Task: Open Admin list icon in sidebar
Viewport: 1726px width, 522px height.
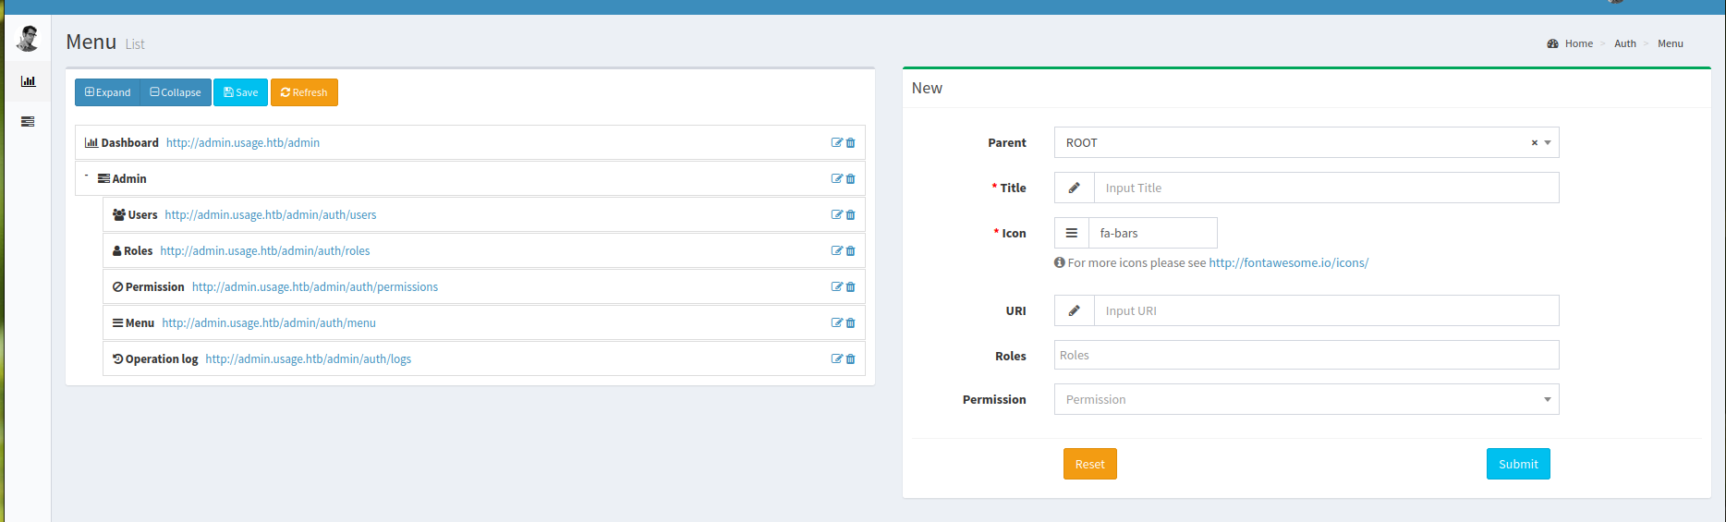Action: pyautogui.click(x=28, y=121)
